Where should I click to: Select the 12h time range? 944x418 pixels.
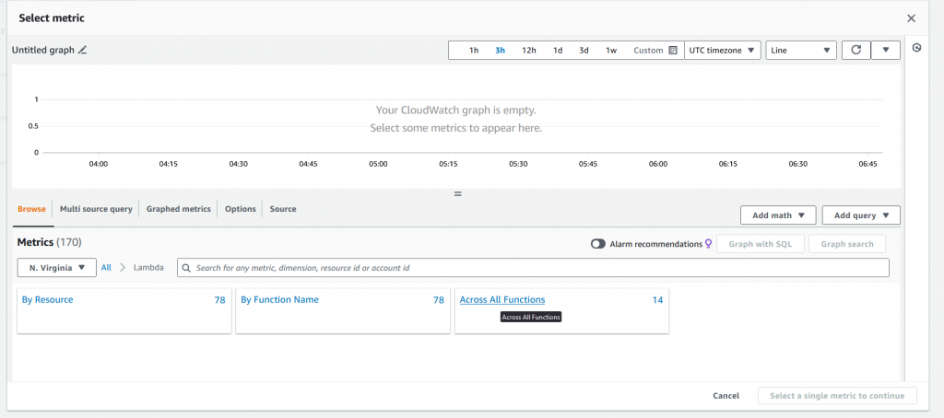pyautogui.click(x=528, y=51)
